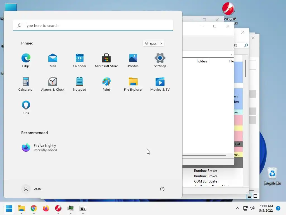
Task: Open Settings from the Start menu
Action: click(160, 61)
